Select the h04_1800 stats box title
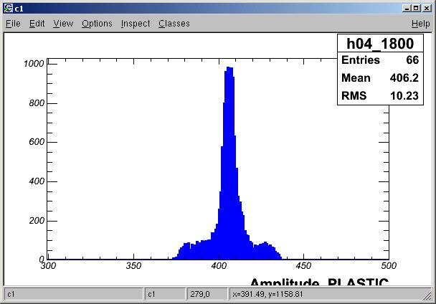This screenshot has width=436, height=304. 380,44
